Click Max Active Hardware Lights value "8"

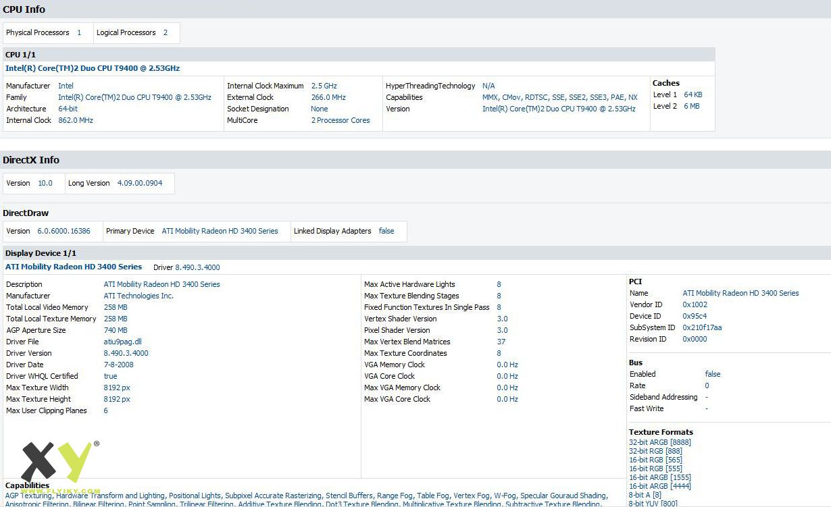(499, 284)
